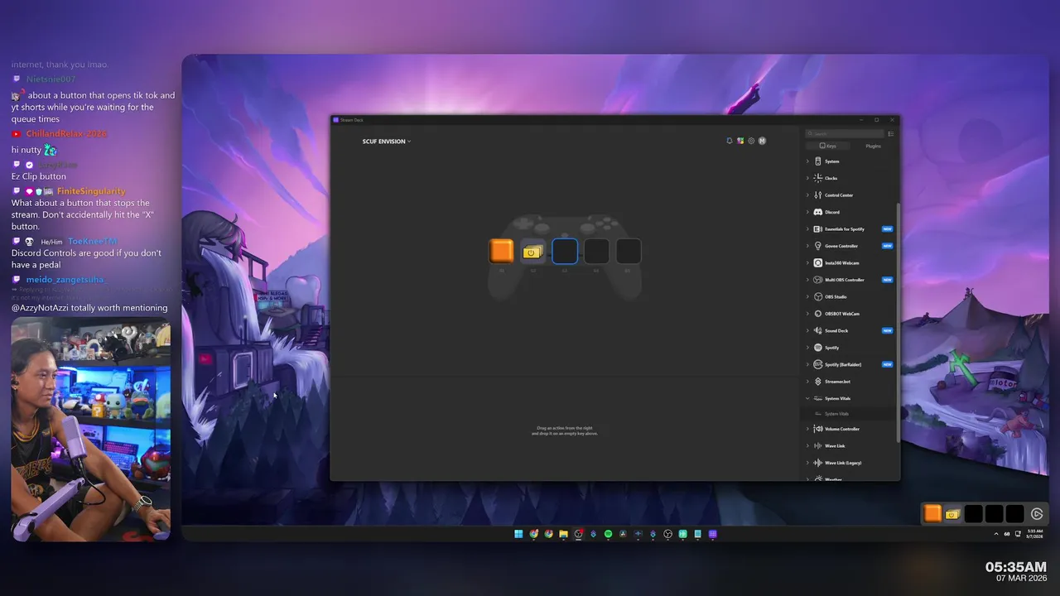Click the overlay round arrow icon

coord(1037,514)
